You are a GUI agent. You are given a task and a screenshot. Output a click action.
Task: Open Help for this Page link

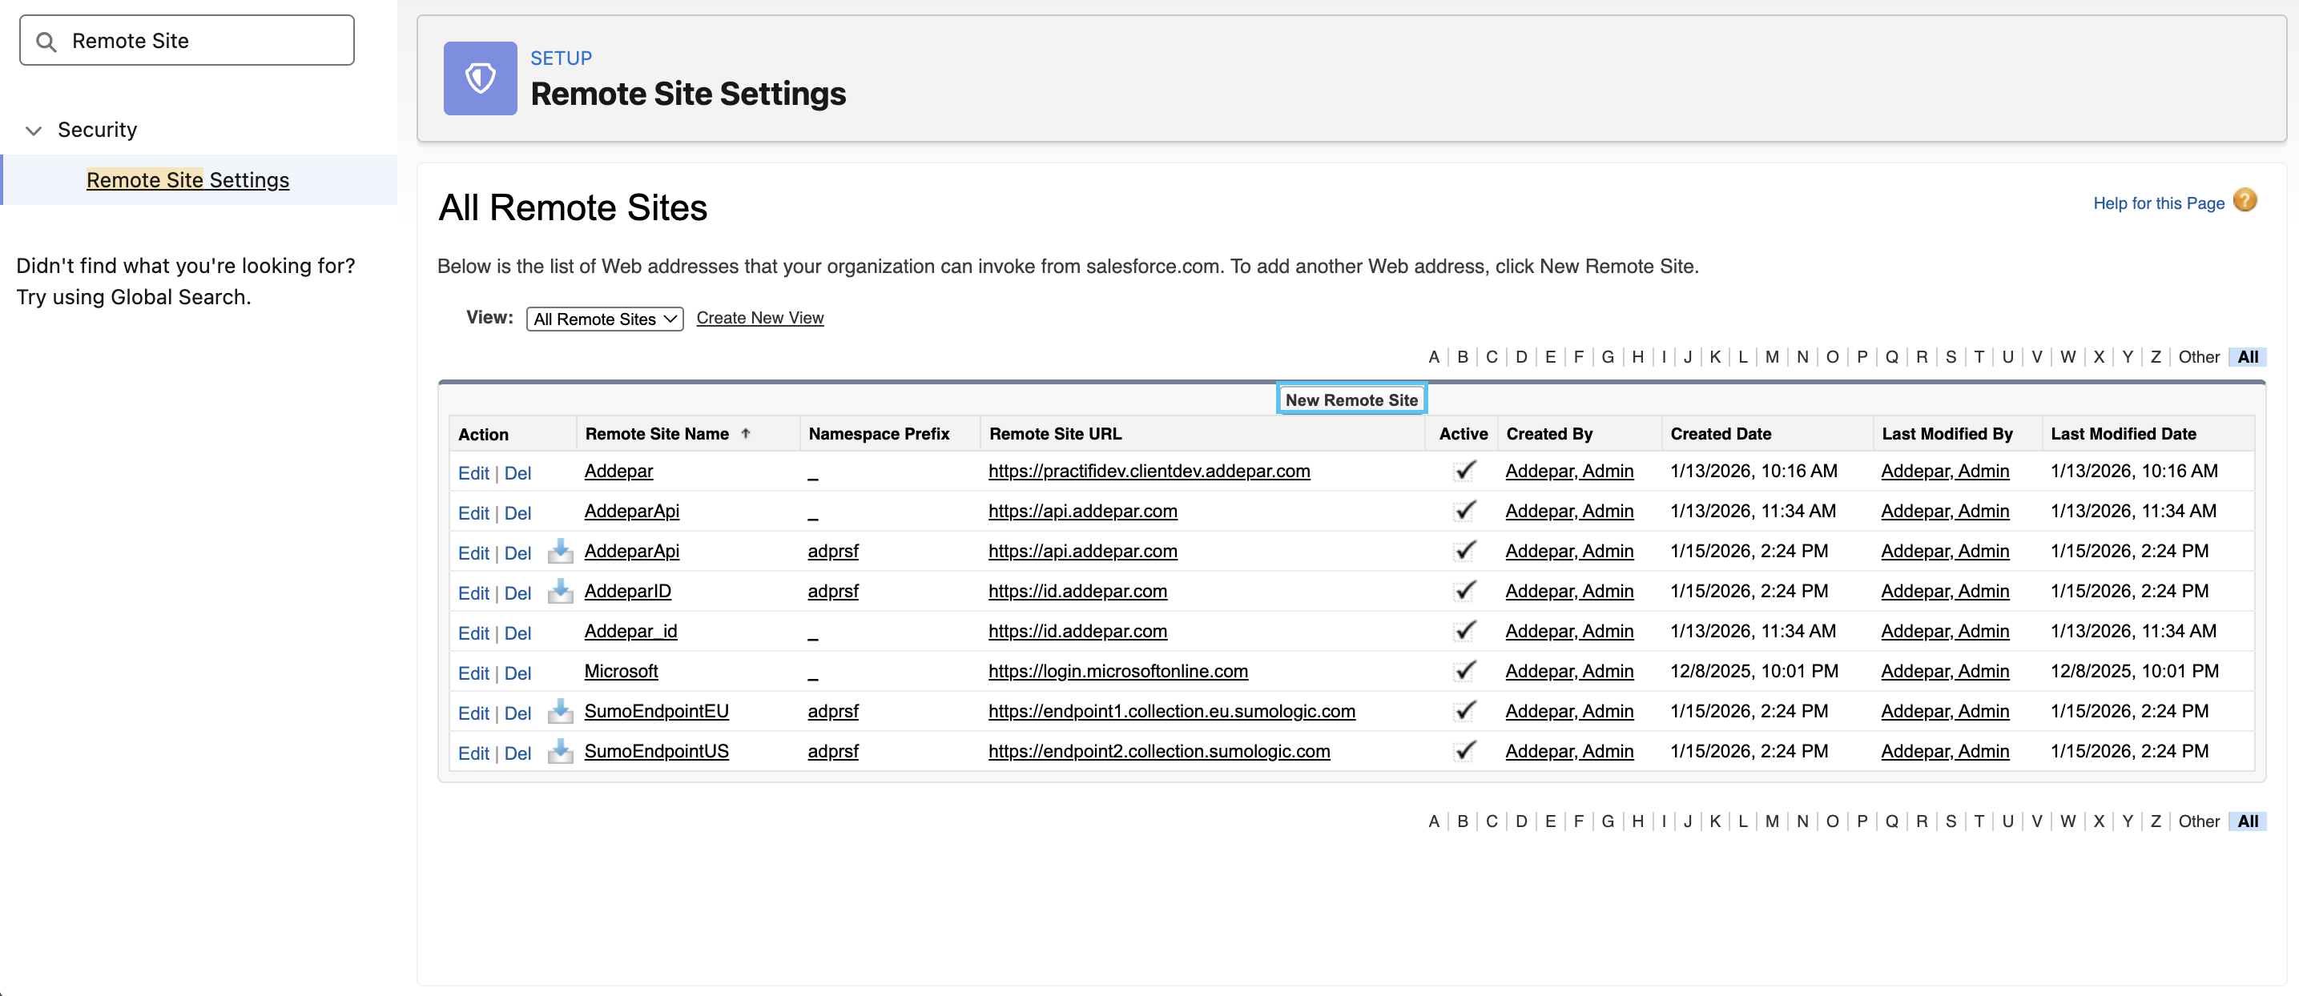pyautogui.click(x=2158, y=203)
